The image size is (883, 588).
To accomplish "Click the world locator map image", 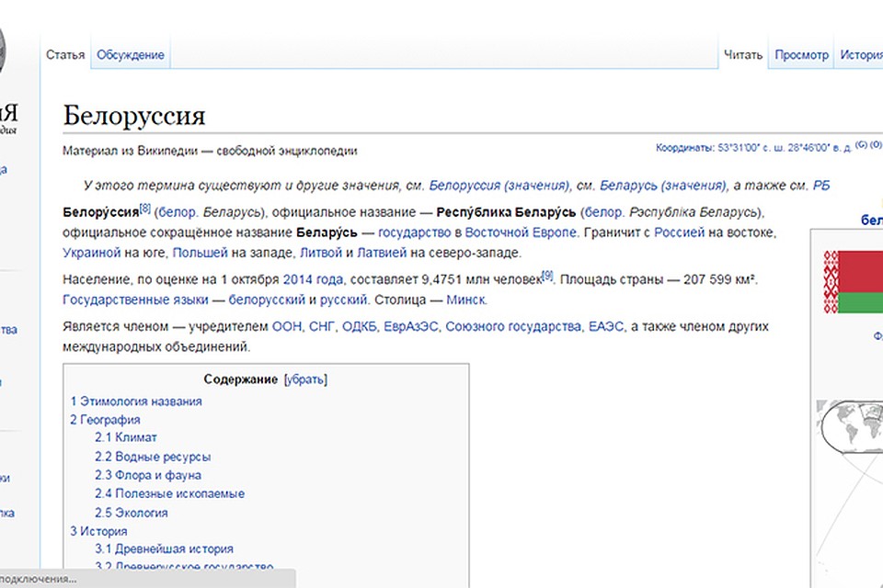I will pyautogui.click(x=850, y=426).
